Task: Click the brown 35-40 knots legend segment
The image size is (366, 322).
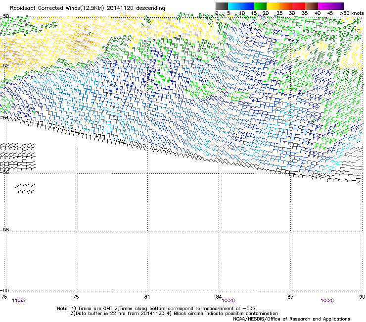Action: [x=312, y=6]
